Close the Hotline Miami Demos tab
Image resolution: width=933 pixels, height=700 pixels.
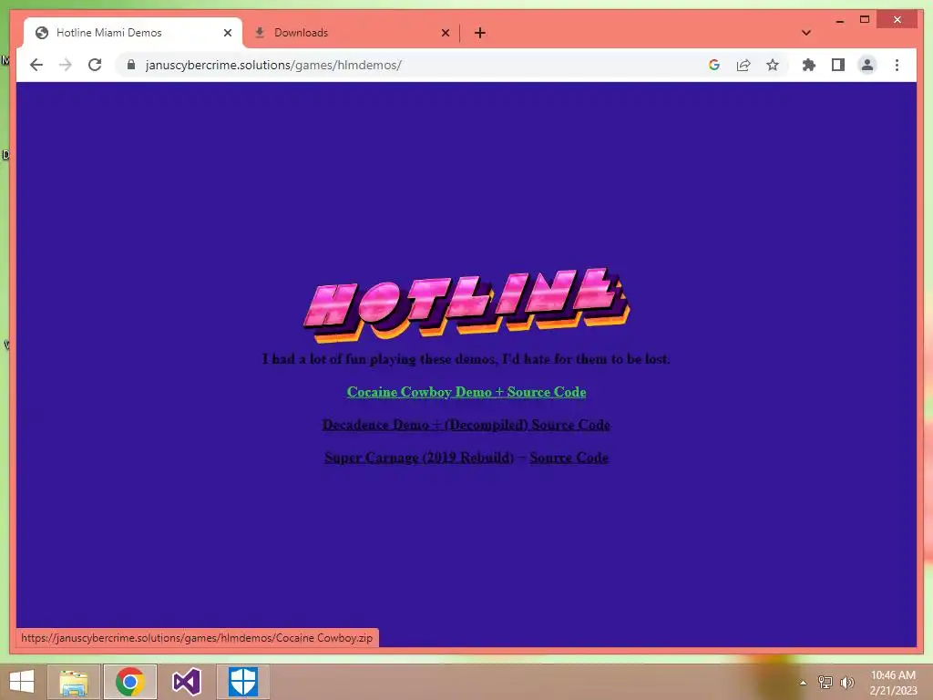pyautogui.click(x=227, y=33)
